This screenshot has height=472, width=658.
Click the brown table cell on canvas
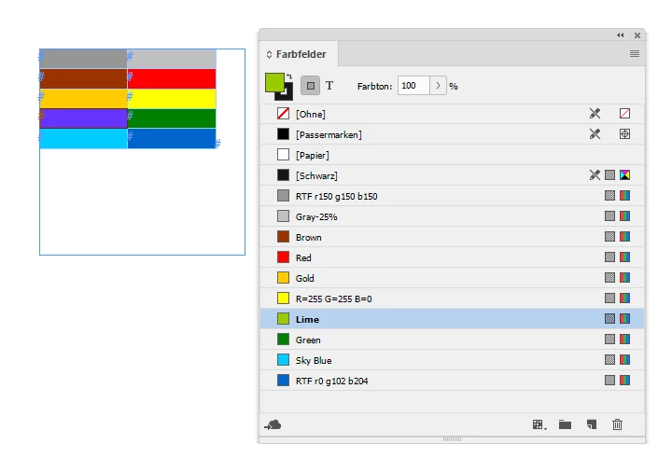(x=83, y=78)
